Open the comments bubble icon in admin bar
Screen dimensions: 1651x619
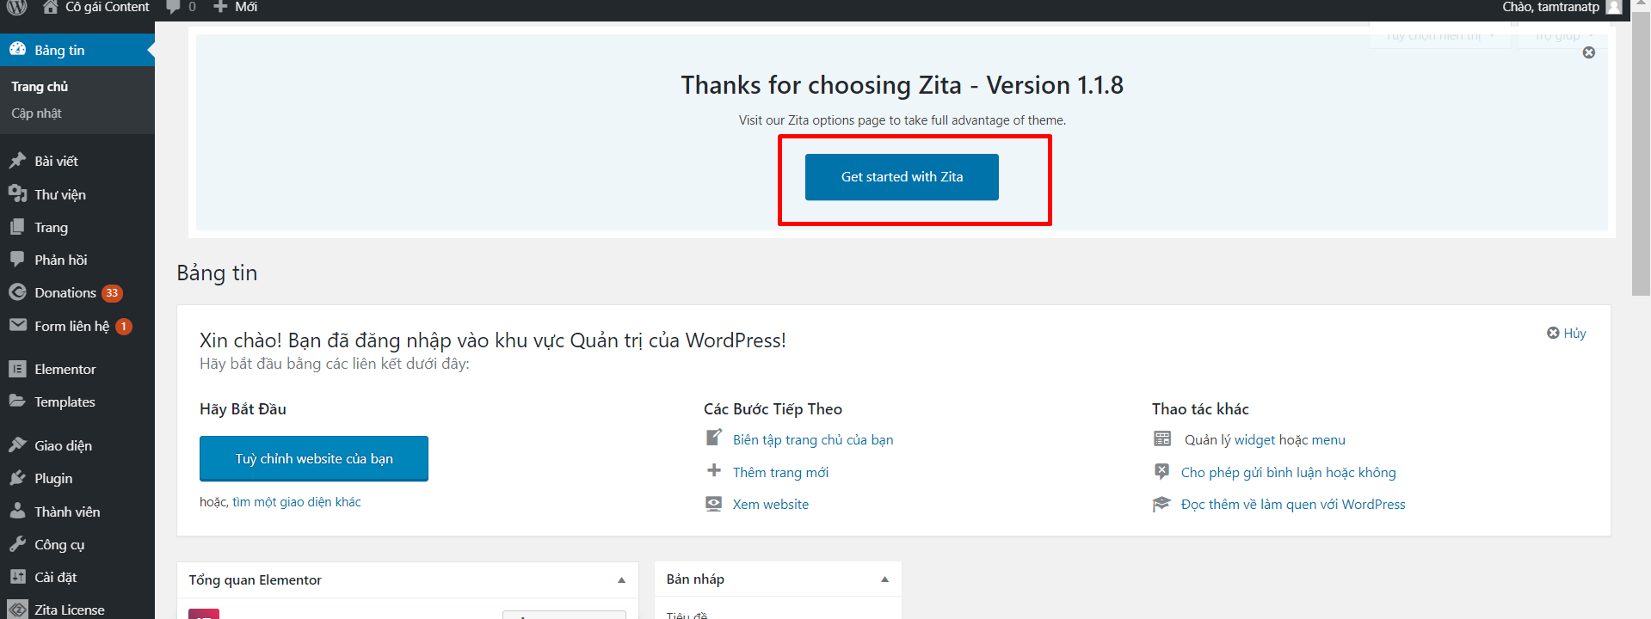pyautogui.click(x=173, y=7)
